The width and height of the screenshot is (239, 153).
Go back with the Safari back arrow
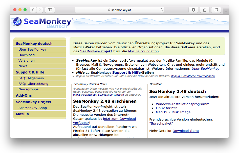(33, 10)
